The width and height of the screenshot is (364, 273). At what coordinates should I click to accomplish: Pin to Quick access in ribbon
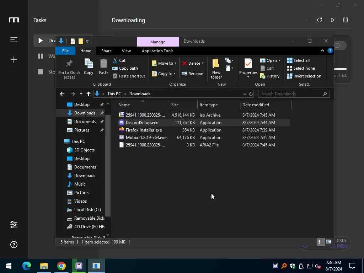coord(69,69)
